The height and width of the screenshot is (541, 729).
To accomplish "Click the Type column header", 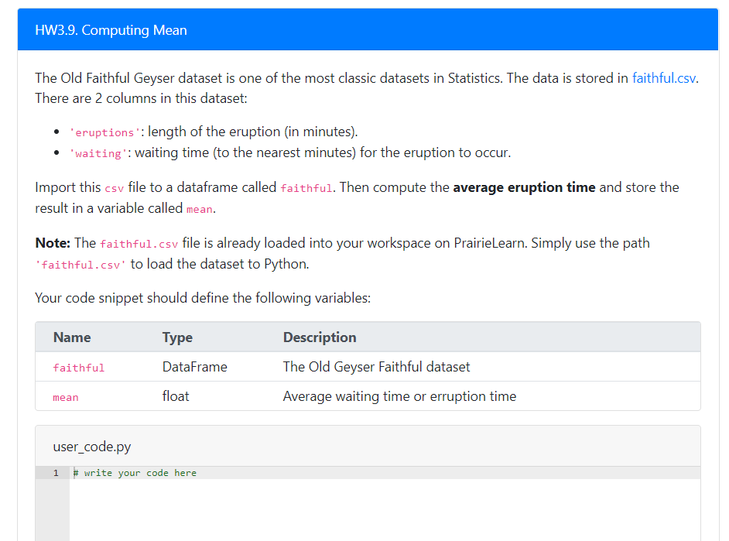I will (176, 337).
